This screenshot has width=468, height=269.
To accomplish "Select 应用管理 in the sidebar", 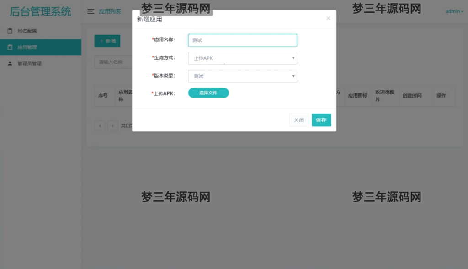I will (x=41, y=47).
